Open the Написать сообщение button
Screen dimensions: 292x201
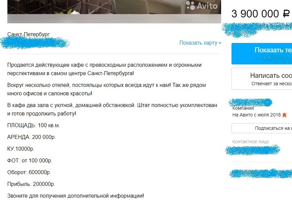262,79
